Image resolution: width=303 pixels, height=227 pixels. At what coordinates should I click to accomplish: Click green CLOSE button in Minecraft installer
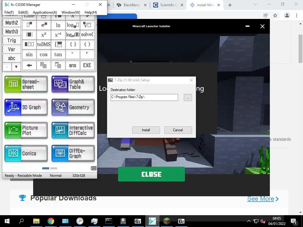[151, 174]
